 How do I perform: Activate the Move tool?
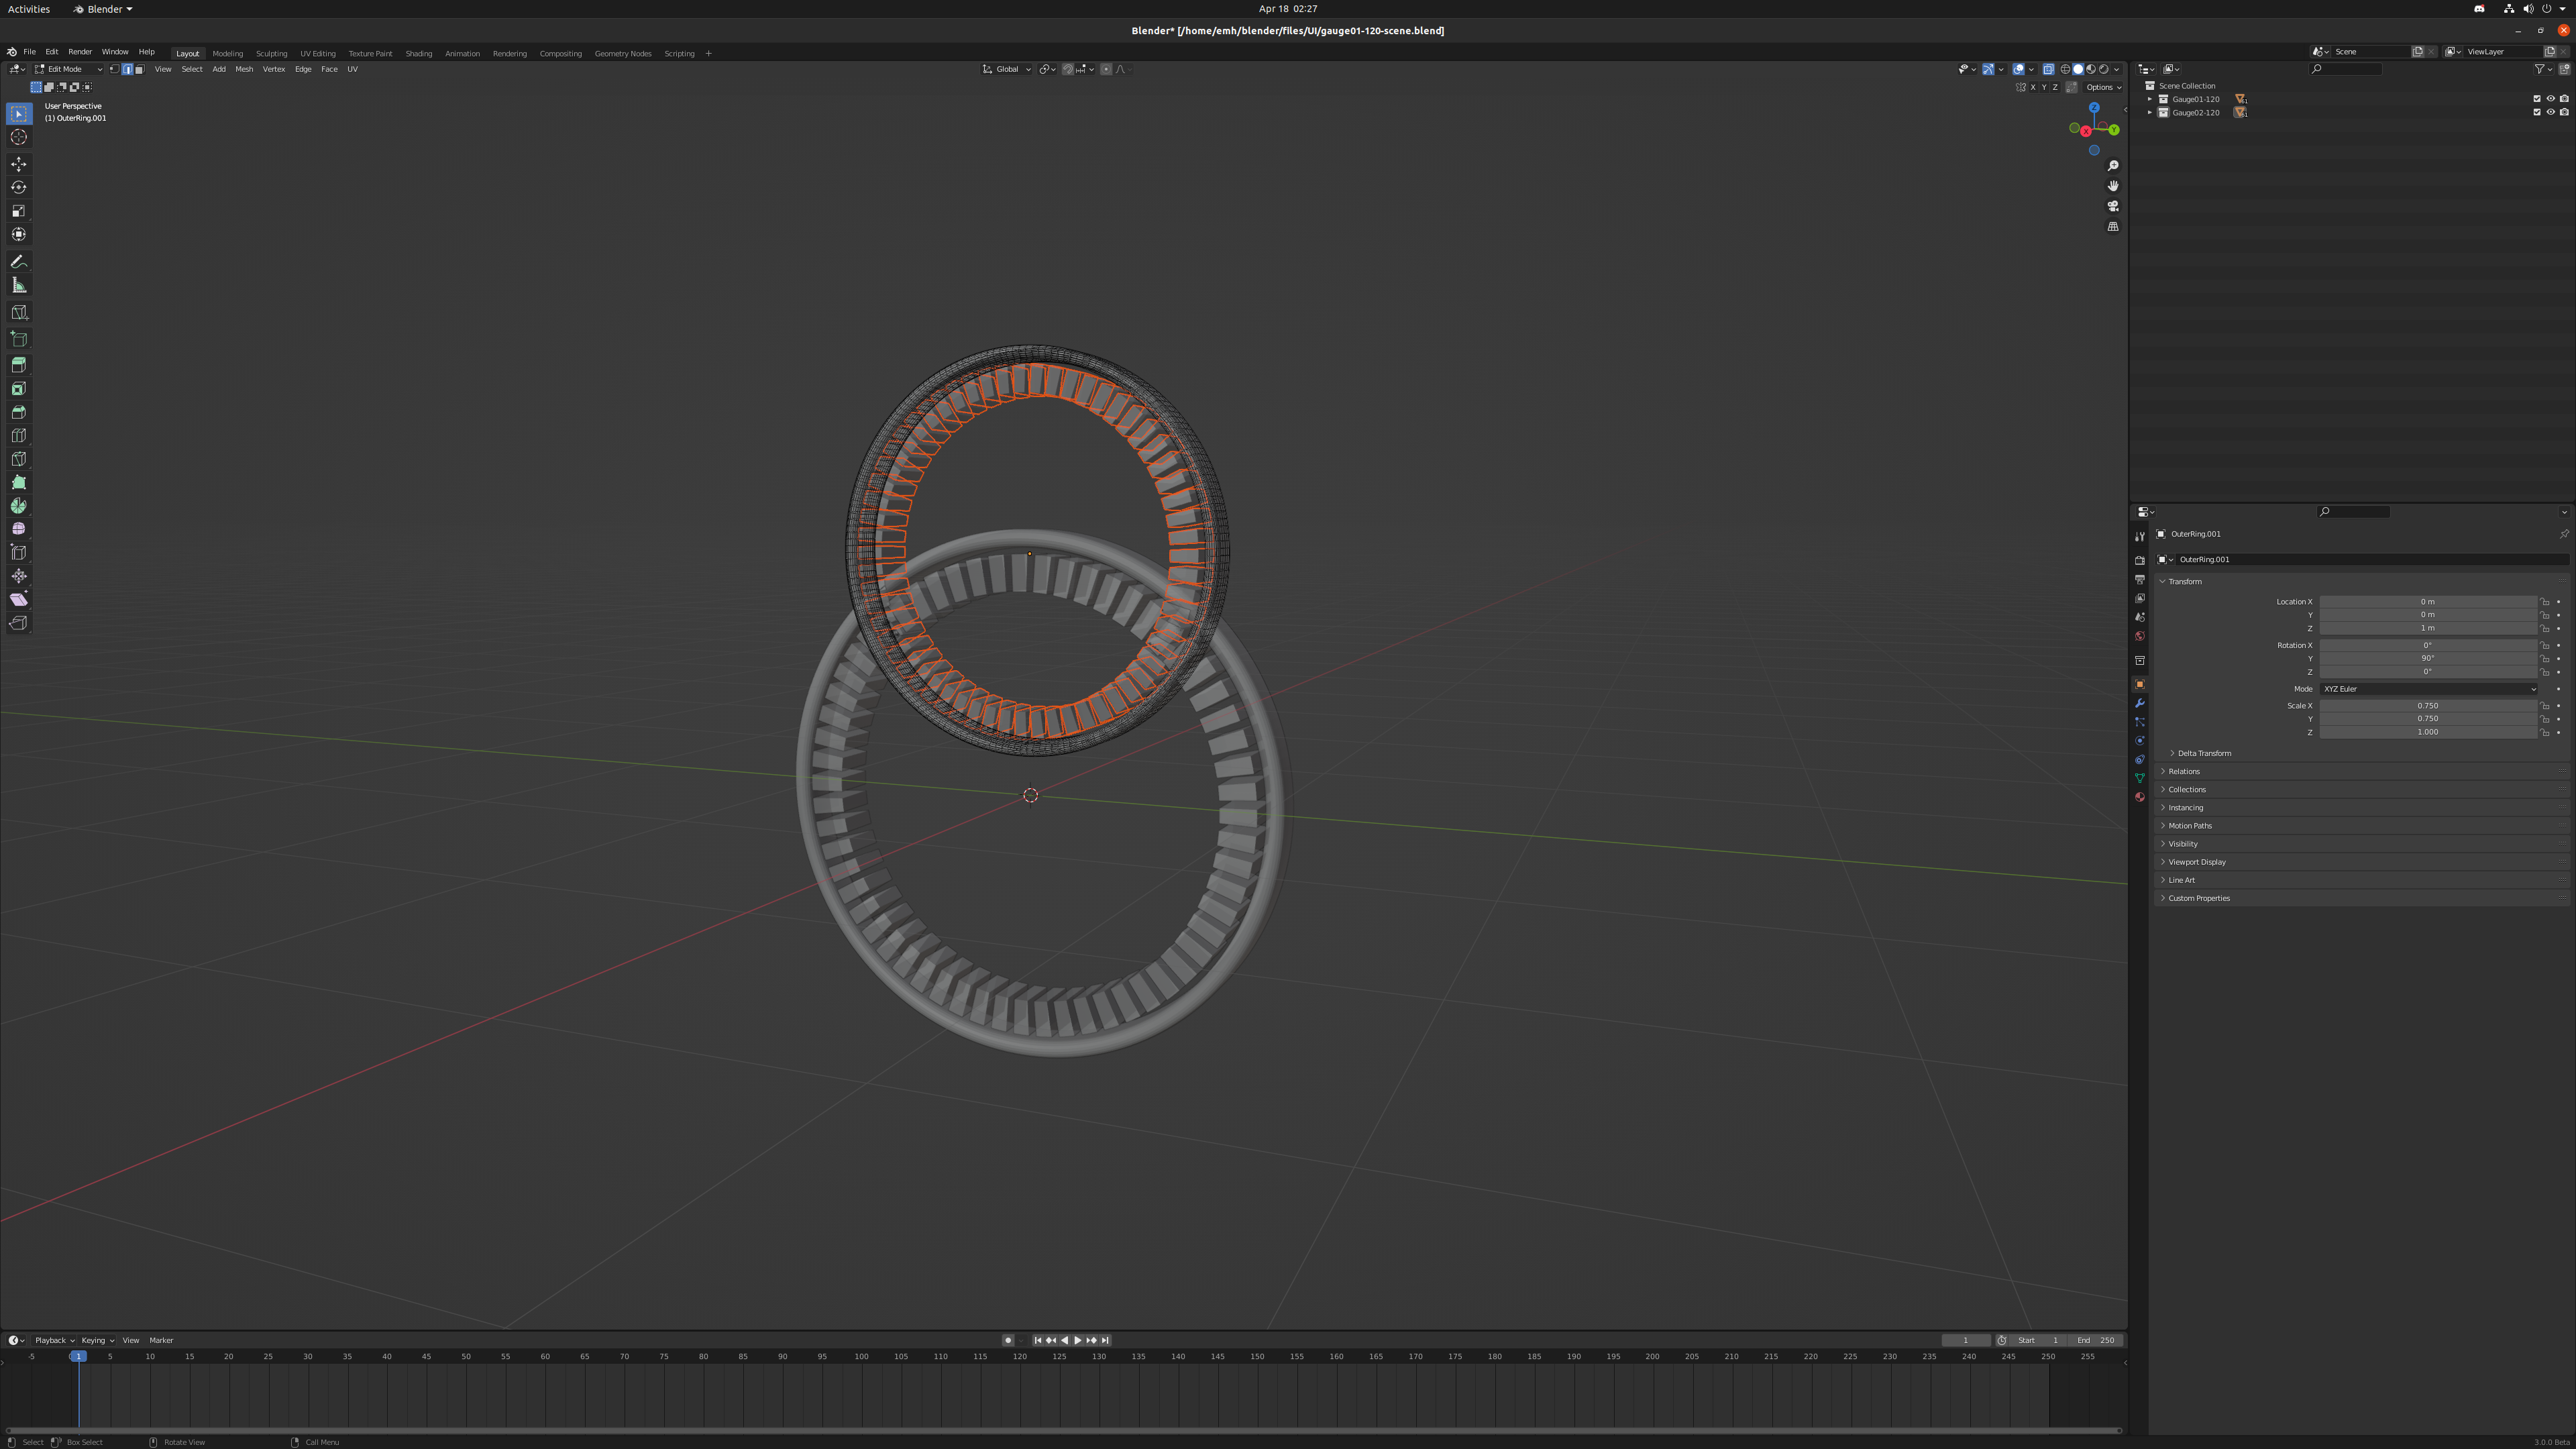[x=18, y=164]
